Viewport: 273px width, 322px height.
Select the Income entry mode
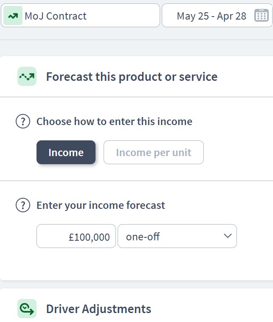(x=66, y=152)
